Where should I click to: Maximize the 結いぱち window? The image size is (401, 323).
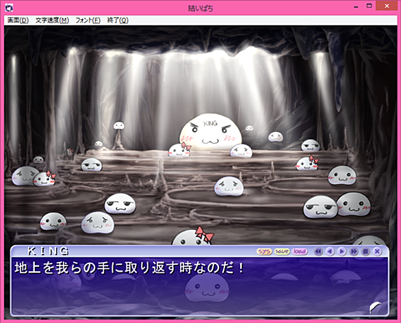(369, 6)
